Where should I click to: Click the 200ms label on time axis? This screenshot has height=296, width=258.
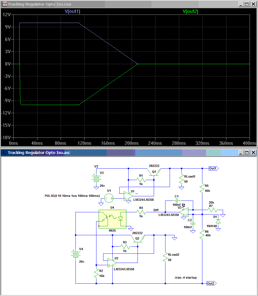click(132, 143)
